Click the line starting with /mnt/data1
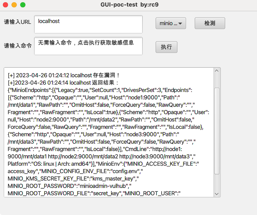 pos(101,105)
